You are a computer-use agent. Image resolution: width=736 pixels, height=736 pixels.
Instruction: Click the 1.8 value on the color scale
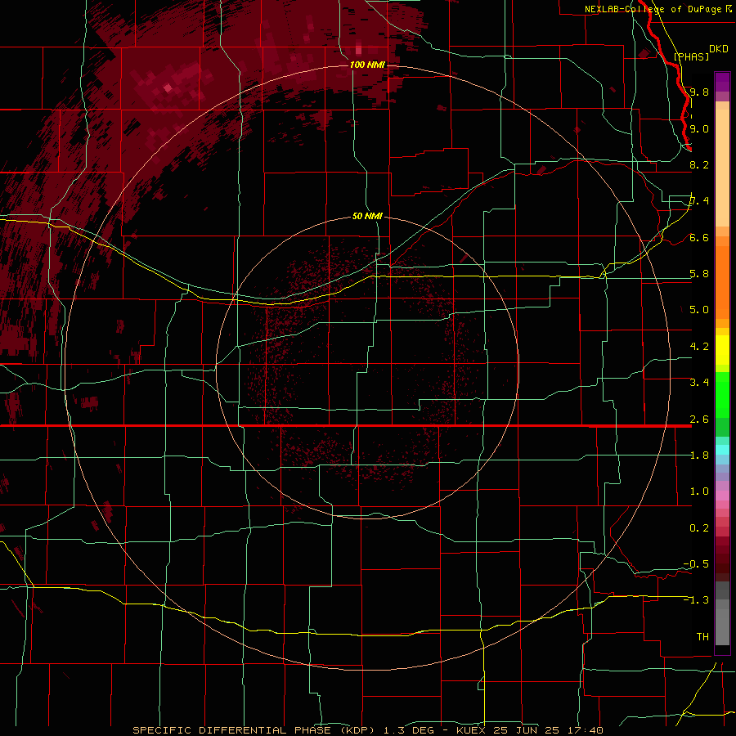[699, 456]
